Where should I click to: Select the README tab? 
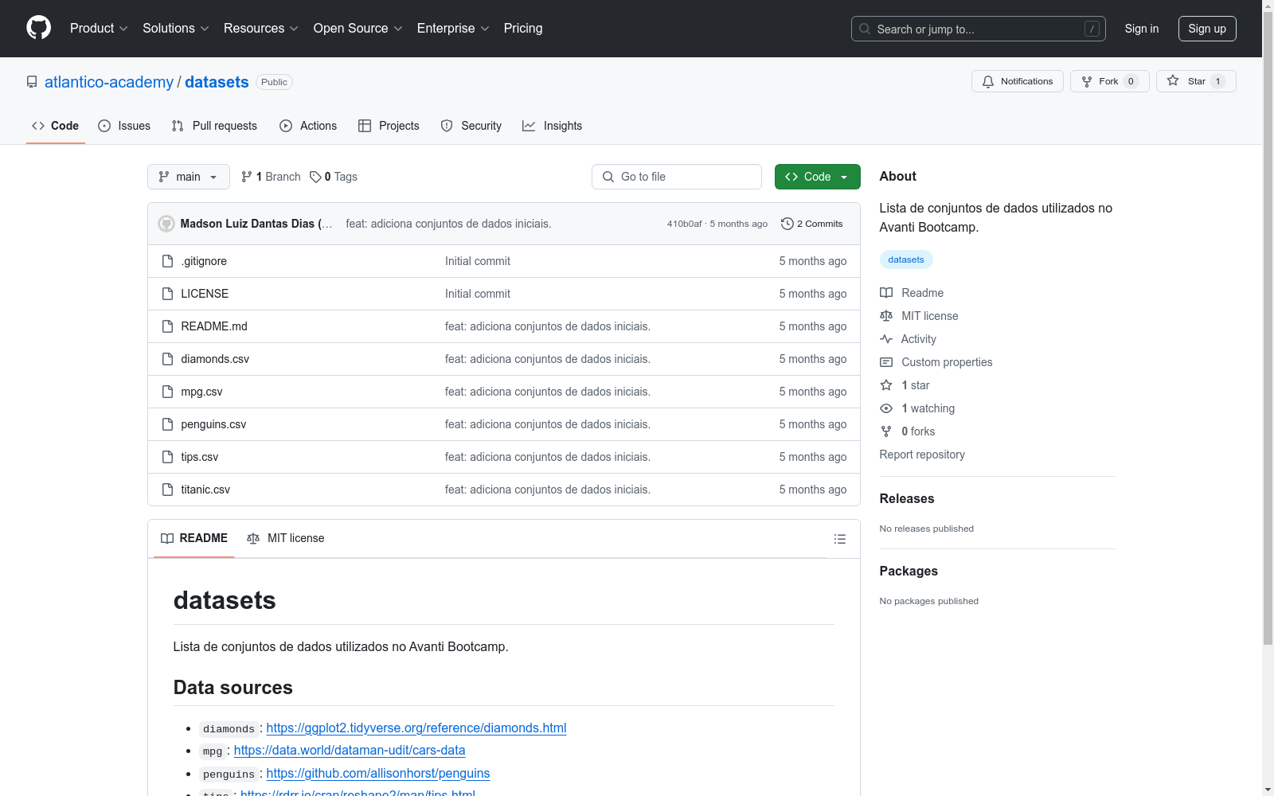pyautogui.click(x=194, y=538)
